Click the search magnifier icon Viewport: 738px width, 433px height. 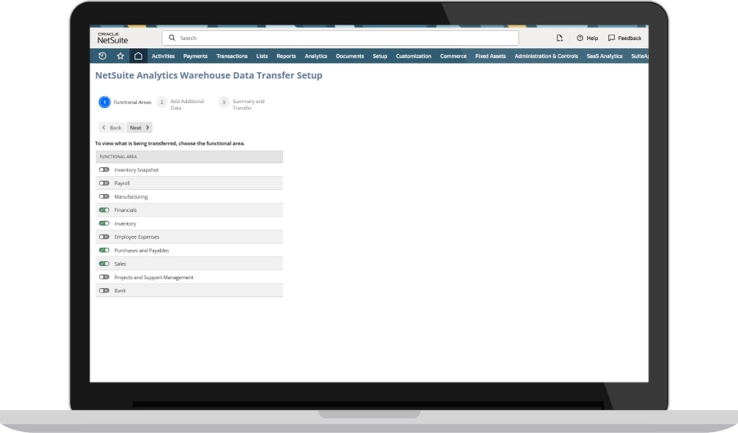click(x=172, y=38)
